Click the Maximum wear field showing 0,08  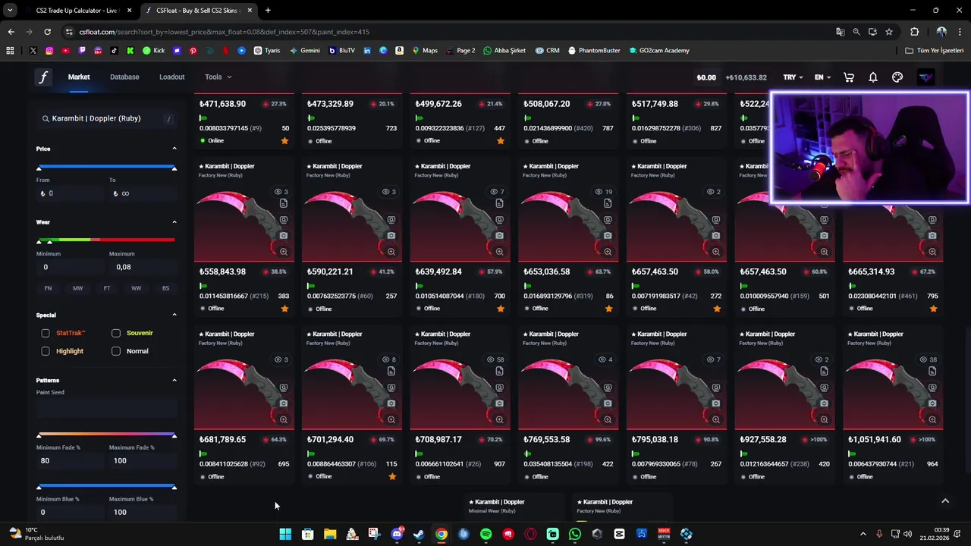[x=143, y=267]
